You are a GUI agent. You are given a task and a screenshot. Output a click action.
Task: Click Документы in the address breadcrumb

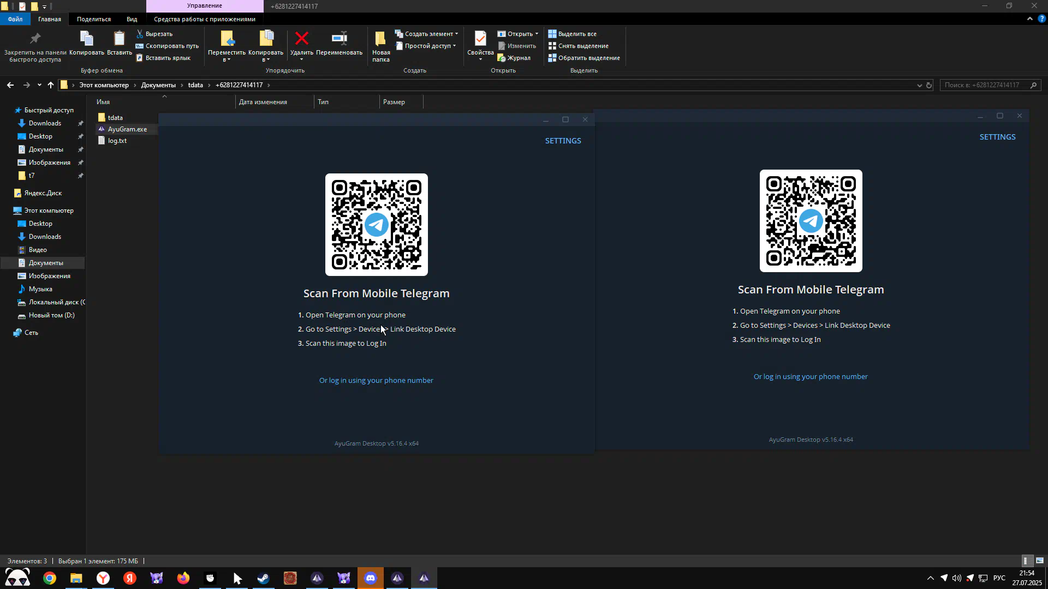(x=158, y=85)
